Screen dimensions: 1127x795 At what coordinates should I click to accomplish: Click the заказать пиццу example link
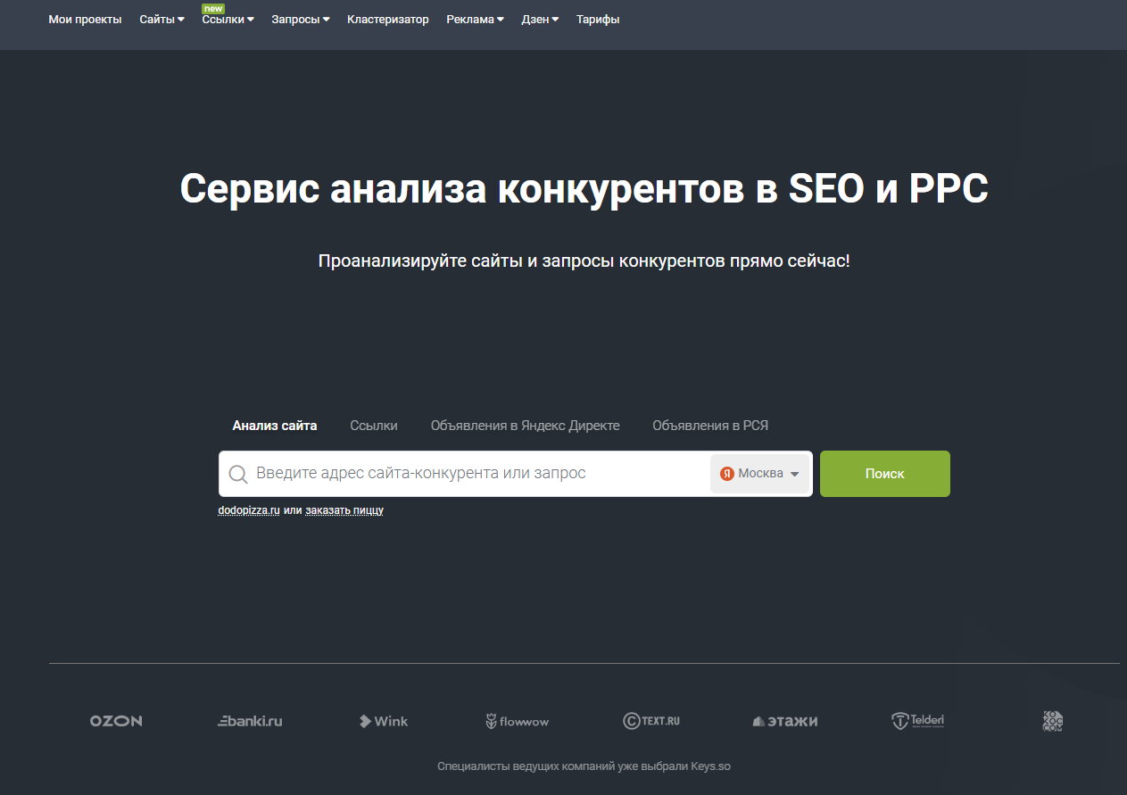click(x=344, y=510)
